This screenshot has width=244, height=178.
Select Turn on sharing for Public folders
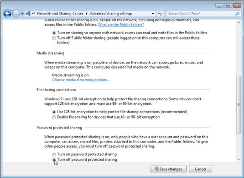[x=54, y=33]
